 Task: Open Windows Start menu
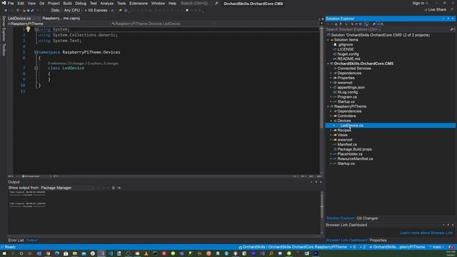tap(4, 253)
